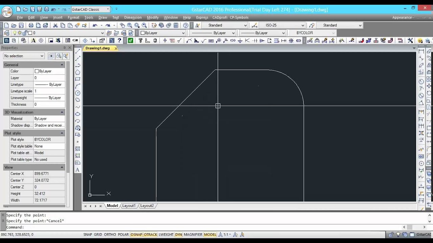This screenshot has width=433, height=243.
Task: Toggle GRID display in status bar
Action: tap(98, 235)
